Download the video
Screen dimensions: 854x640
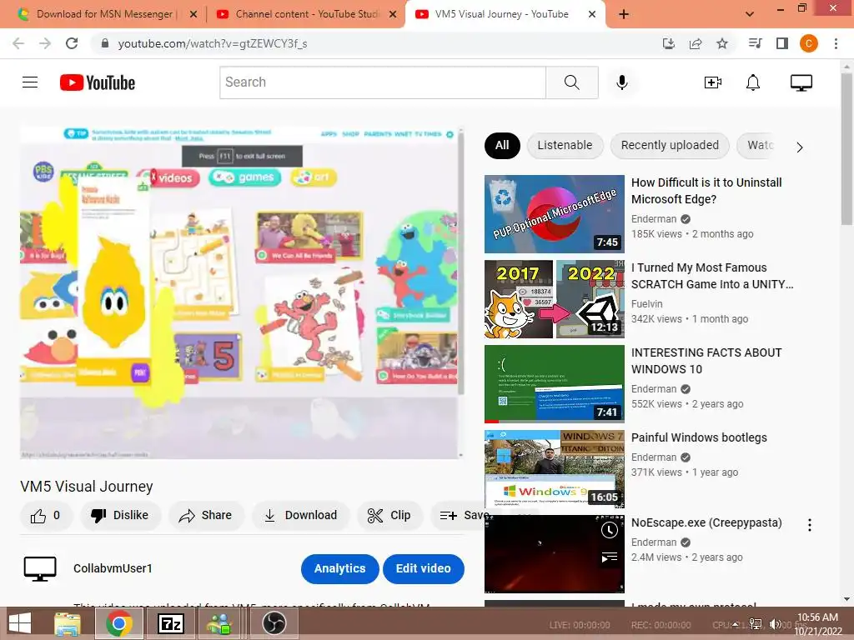click(300, 515)
